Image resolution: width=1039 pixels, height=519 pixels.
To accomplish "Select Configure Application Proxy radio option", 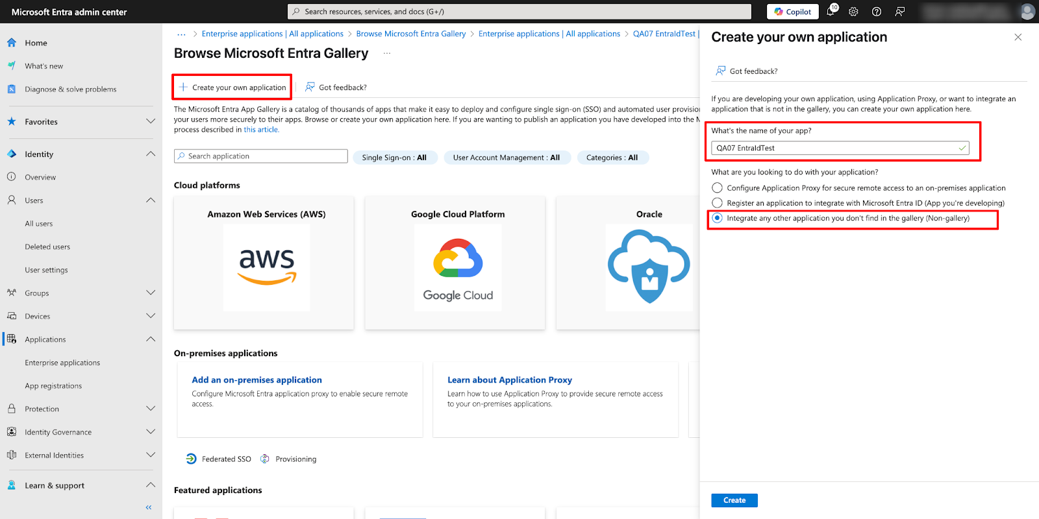I will (717, 187).
